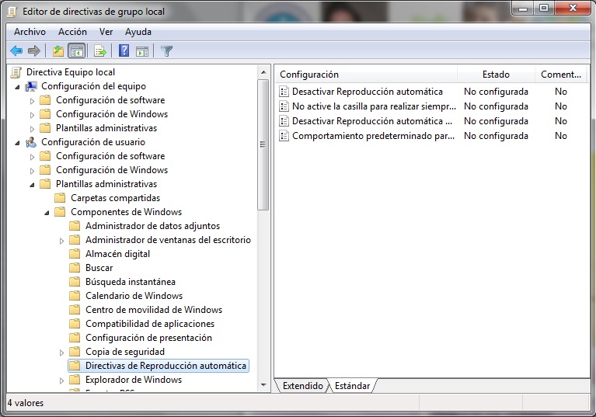Click the Buscar folder icon

point(75,268)
